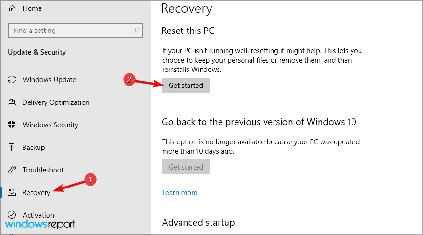This screenshot has height=235, width=423.
Task: Click the Windows Update sync arrows icon
Action: click(x=12, y=79)
